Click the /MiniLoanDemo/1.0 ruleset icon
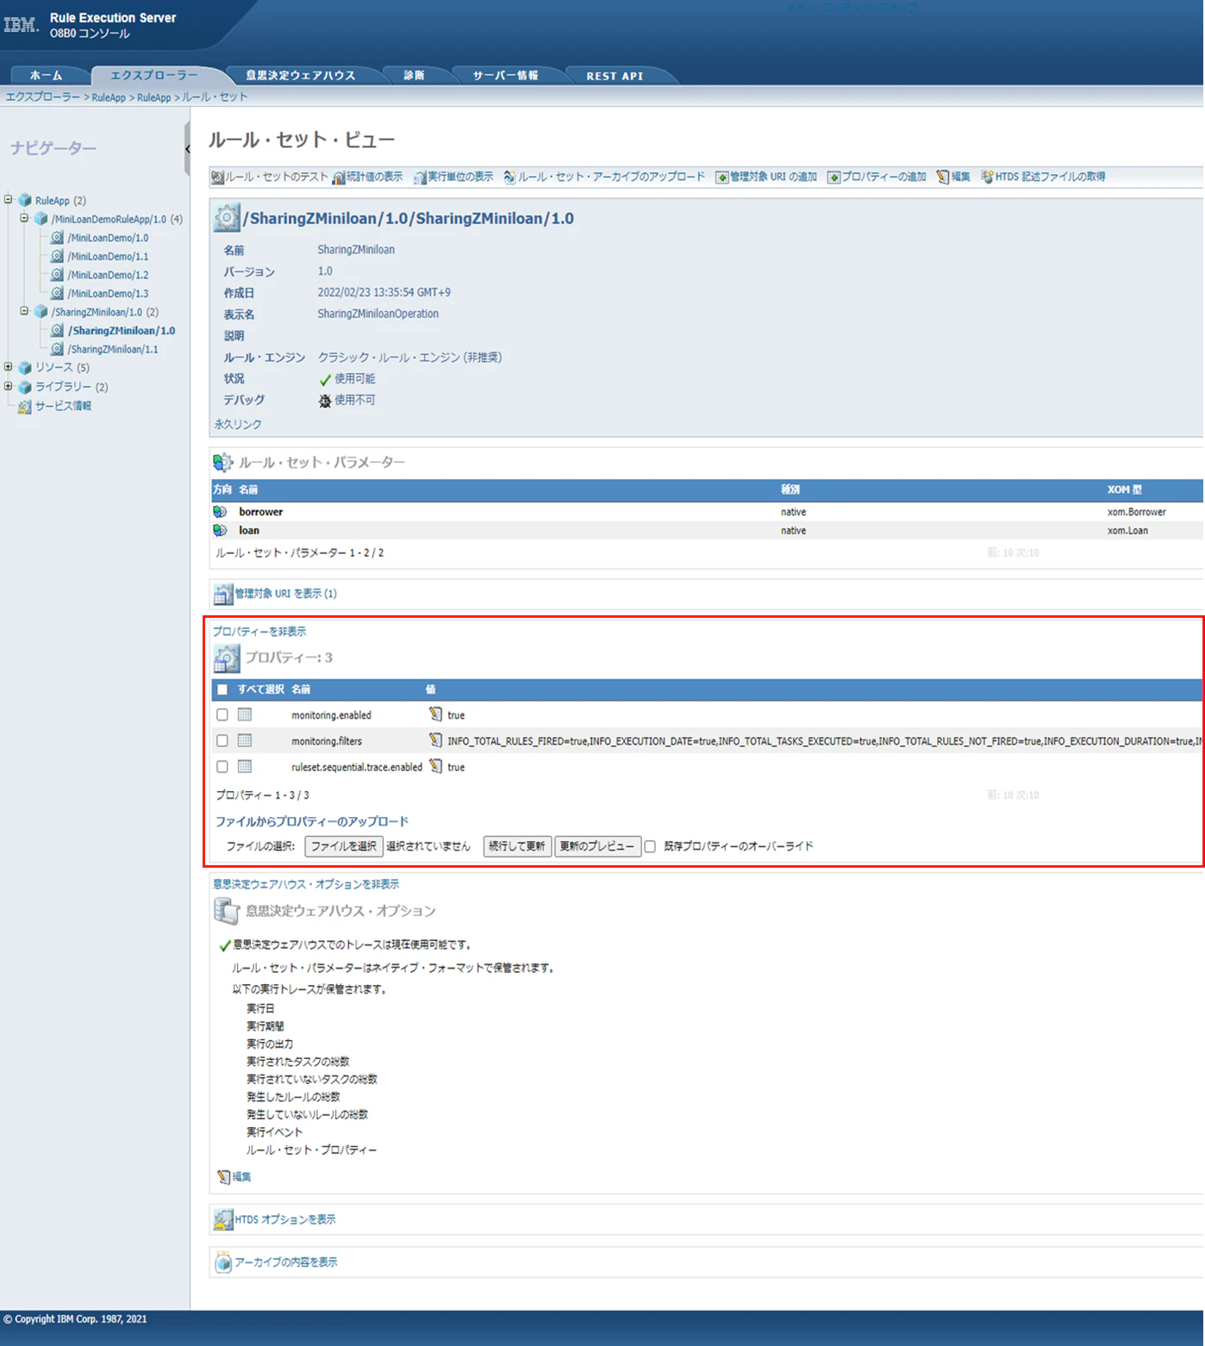This screenshot has height=1346, width=1205. tap(57, 237)
